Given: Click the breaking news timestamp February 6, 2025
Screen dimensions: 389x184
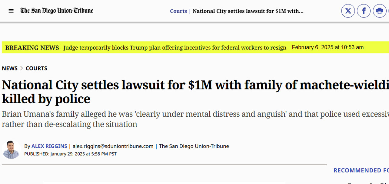Looking at the screenshot, I should 327,47.
